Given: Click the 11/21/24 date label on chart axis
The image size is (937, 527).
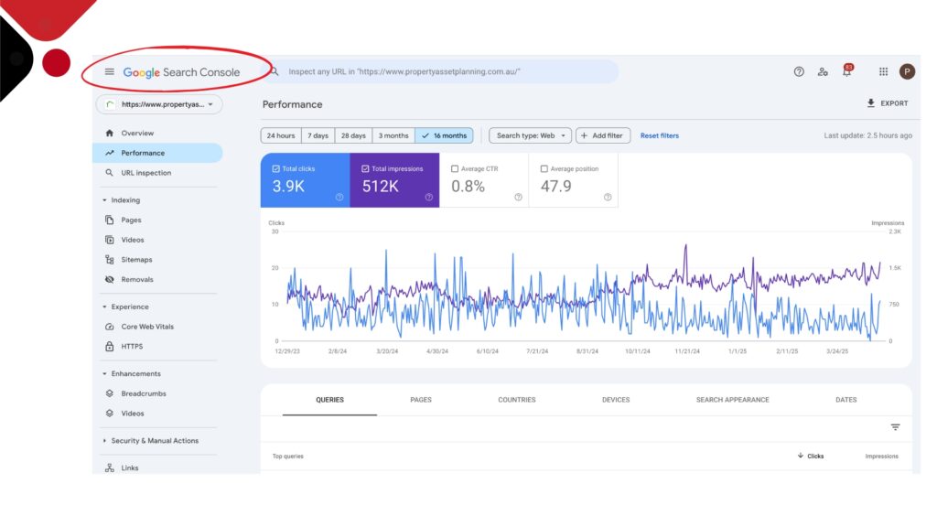Looking at the screenshot, I should [x=687, y=351].
